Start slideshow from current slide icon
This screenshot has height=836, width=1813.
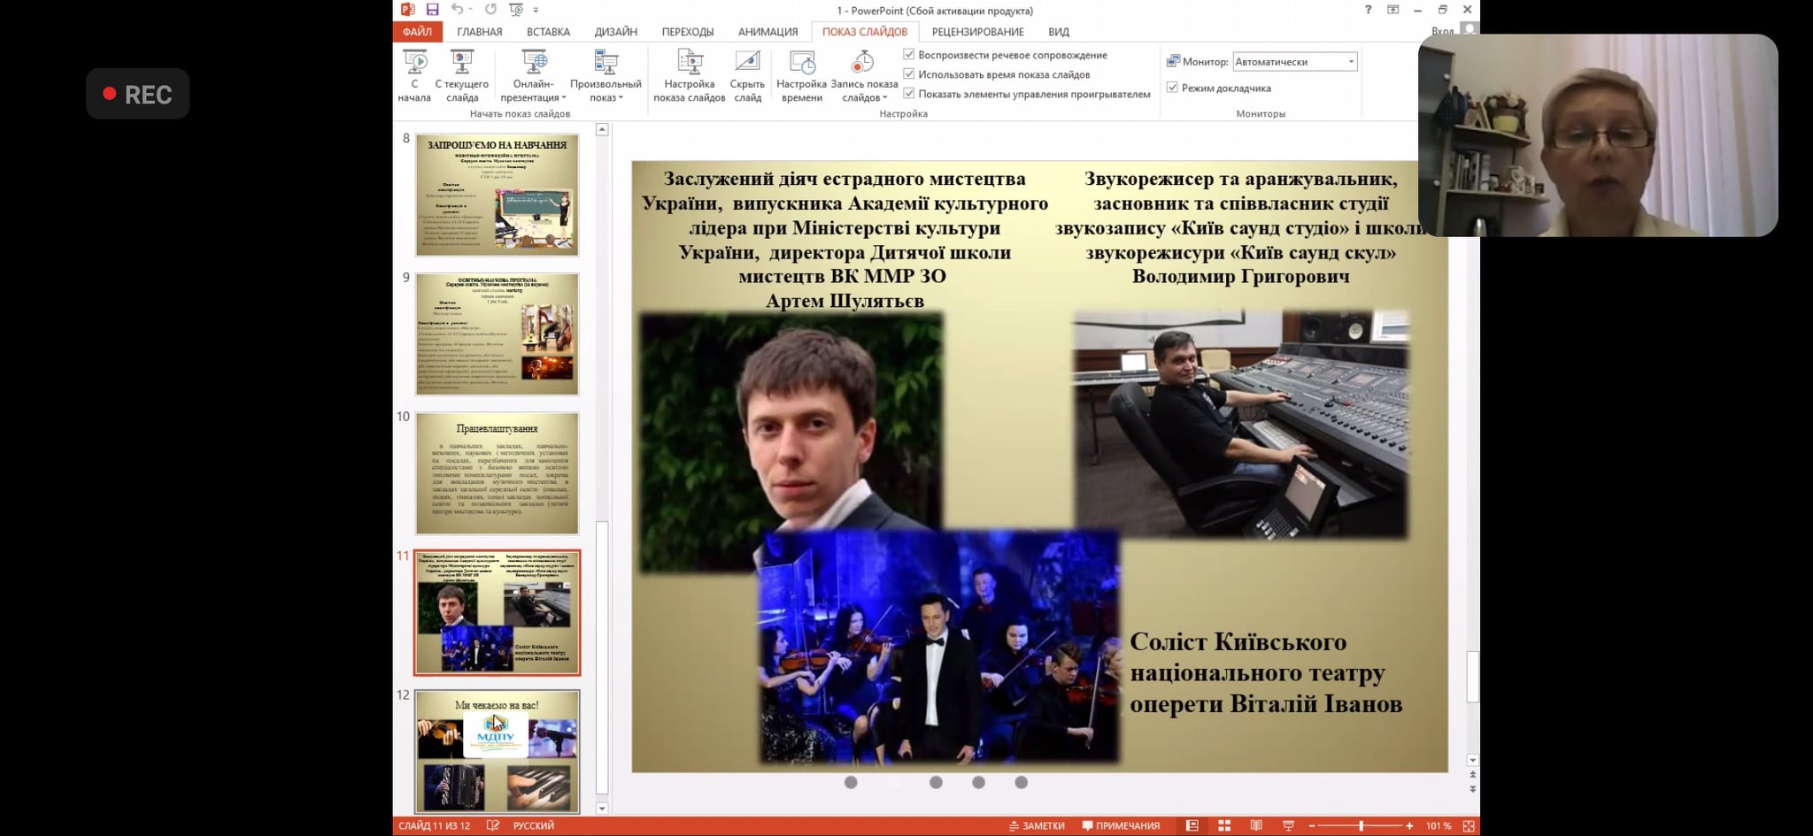(x=462, y=62)
